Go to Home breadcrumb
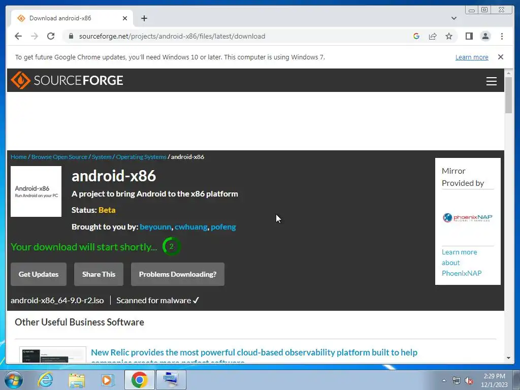This screenshot has width=520, height=390. click(x=19, y=157)
